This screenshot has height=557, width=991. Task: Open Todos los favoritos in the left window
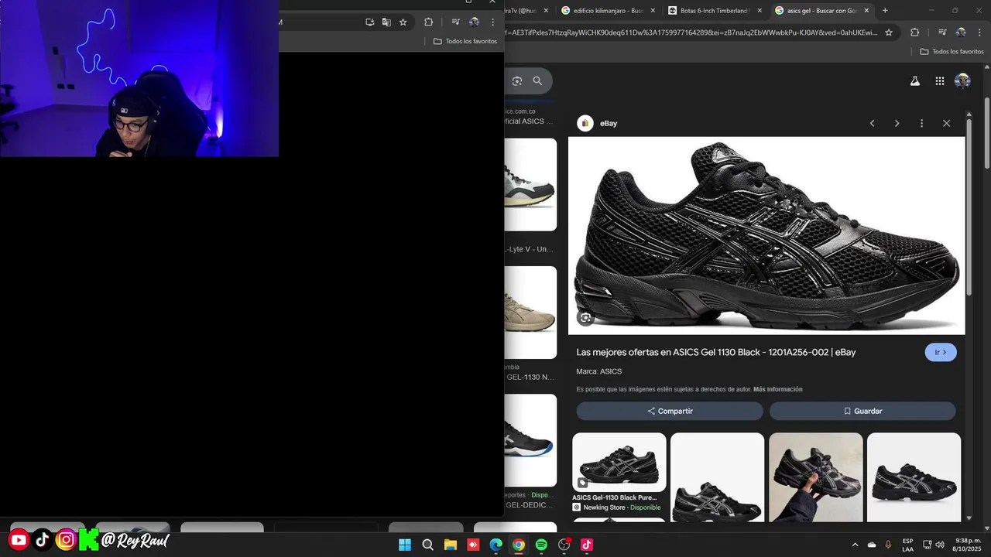[x=465, y=41]
